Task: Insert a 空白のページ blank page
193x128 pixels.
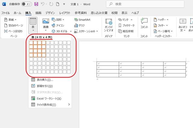Action: coord(14,25)
